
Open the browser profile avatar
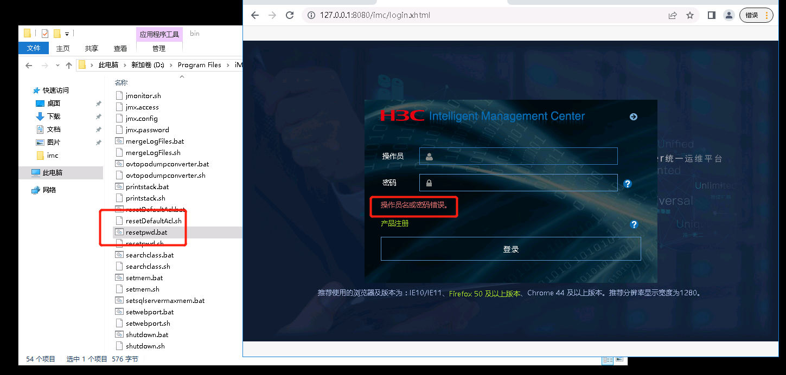click(729, 15)
